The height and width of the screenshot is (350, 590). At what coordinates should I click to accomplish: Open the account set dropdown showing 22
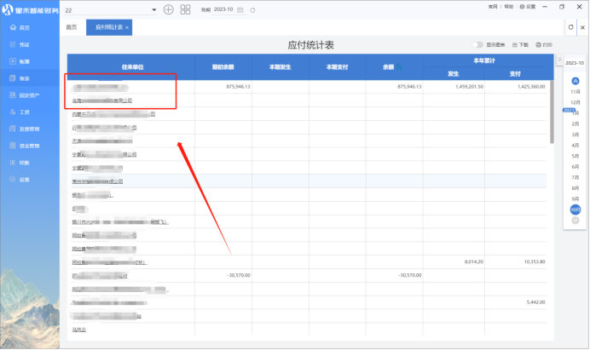point(111,10)
